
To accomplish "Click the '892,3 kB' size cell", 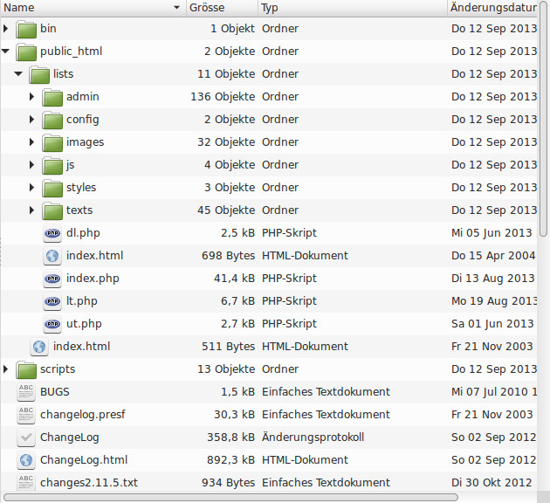I will point(230,460).
